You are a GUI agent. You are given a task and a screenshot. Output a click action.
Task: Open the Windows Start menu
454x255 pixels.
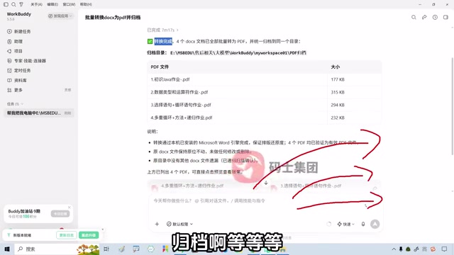click(7, 249)
